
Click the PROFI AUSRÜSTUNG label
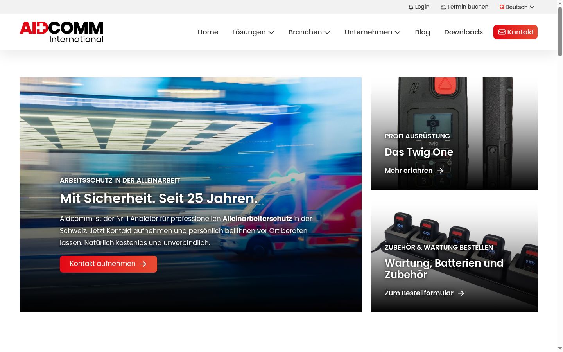[x=417, y=136]
